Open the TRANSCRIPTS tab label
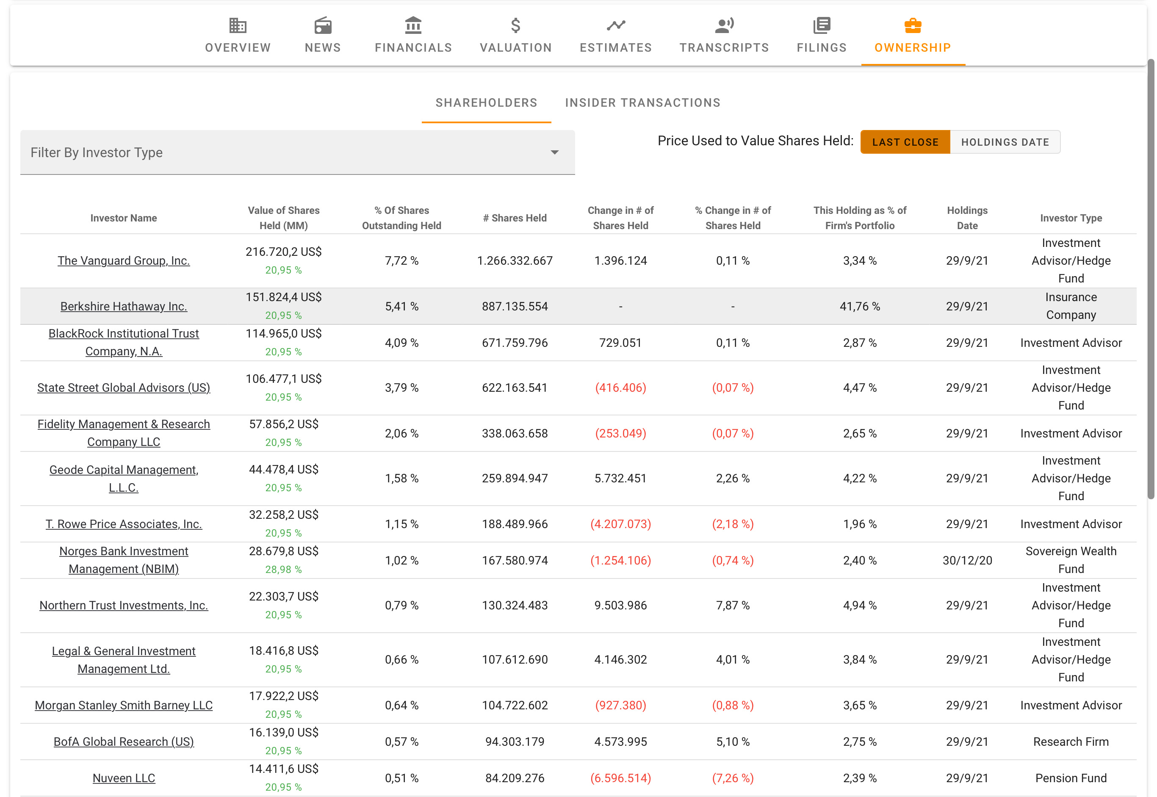The height and width of the screenshot is (797, 1157). 724,47
